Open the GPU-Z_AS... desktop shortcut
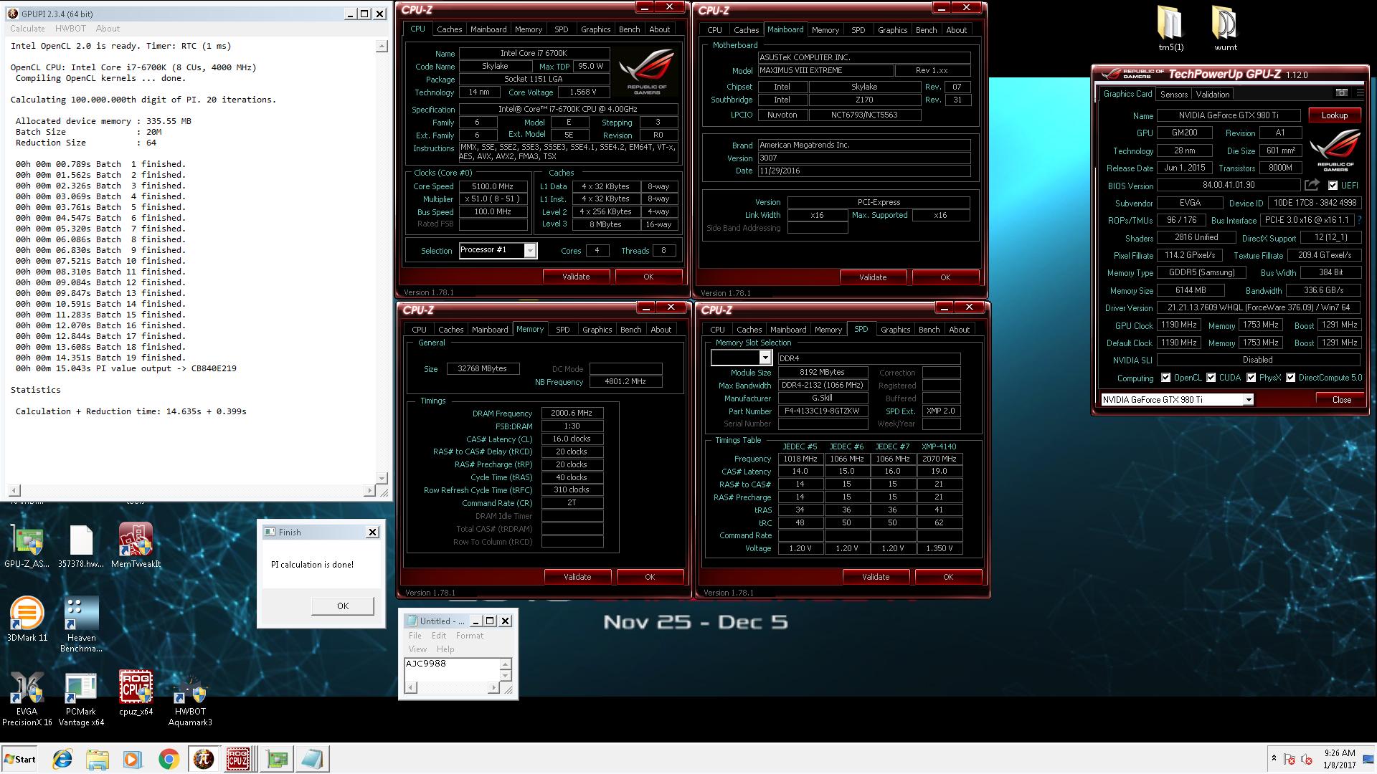The height and width of the screenshot is (774, 1377). coord(27,547)
